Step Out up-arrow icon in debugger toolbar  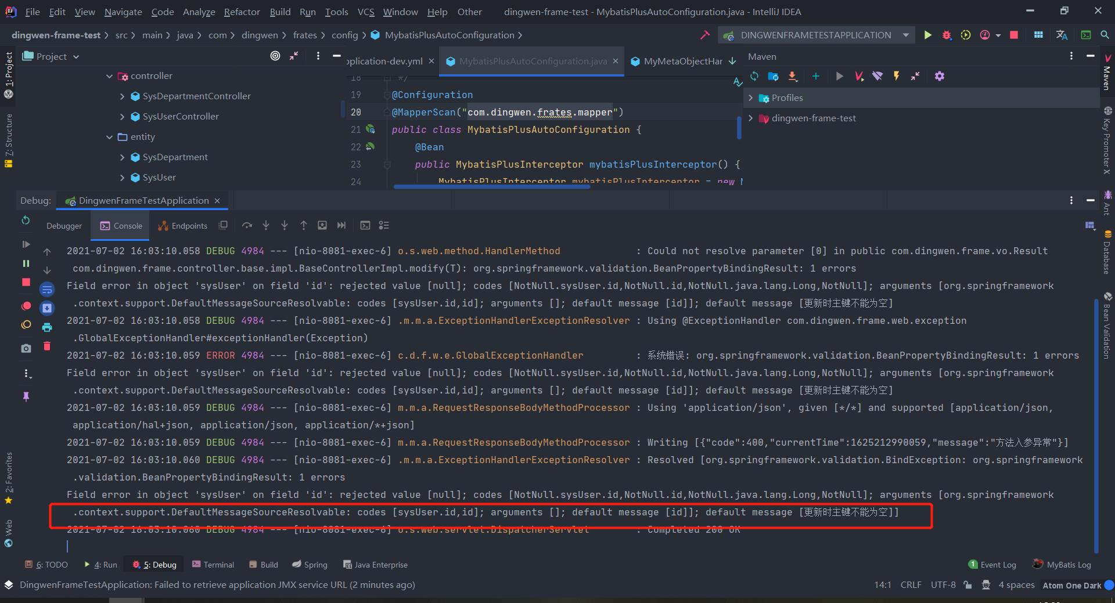(x=303, y=225)
